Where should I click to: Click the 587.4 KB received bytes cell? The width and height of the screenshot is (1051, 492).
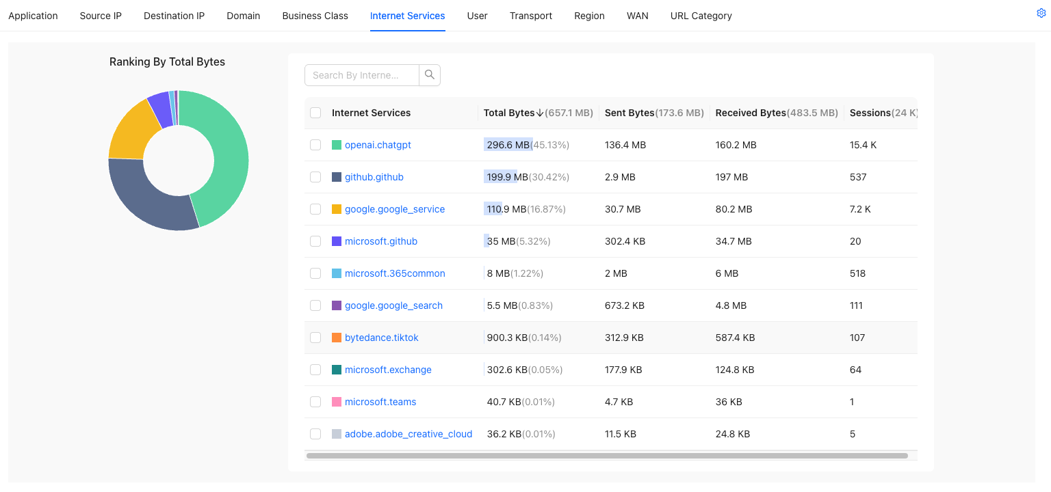tap(736, 338)
